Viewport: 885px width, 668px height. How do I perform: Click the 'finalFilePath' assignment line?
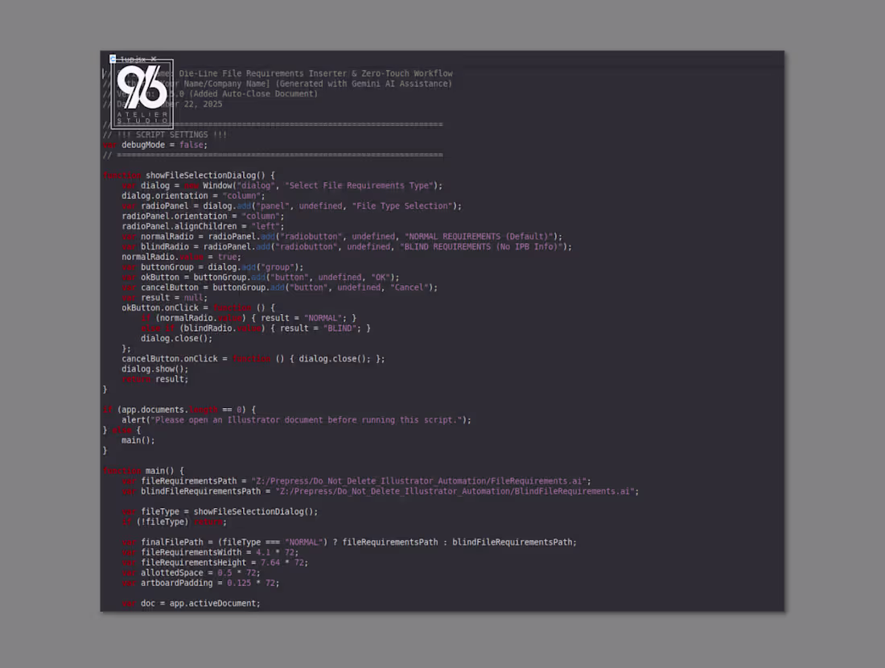click(x=349, y=542)
